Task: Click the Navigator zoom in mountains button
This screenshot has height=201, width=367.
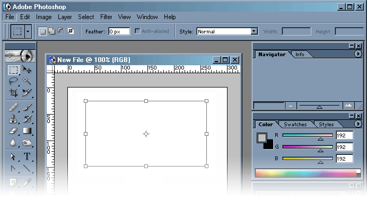Action: pos(348,106)
